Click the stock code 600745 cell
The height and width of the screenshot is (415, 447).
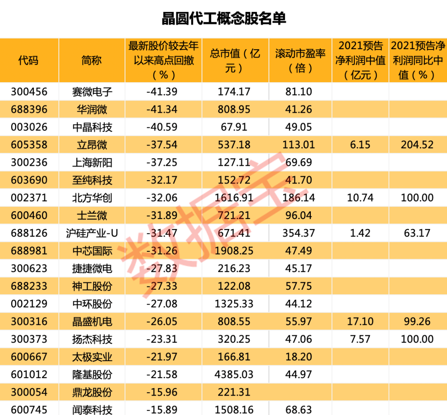tap(29, 409)
